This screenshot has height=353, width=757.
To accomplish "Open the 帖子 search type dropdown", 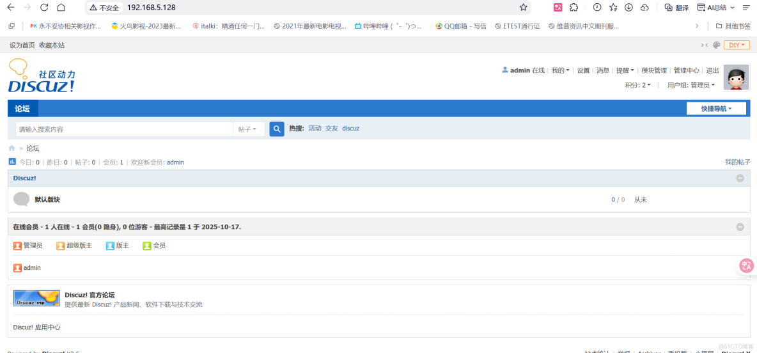I will tap(249, 129).
